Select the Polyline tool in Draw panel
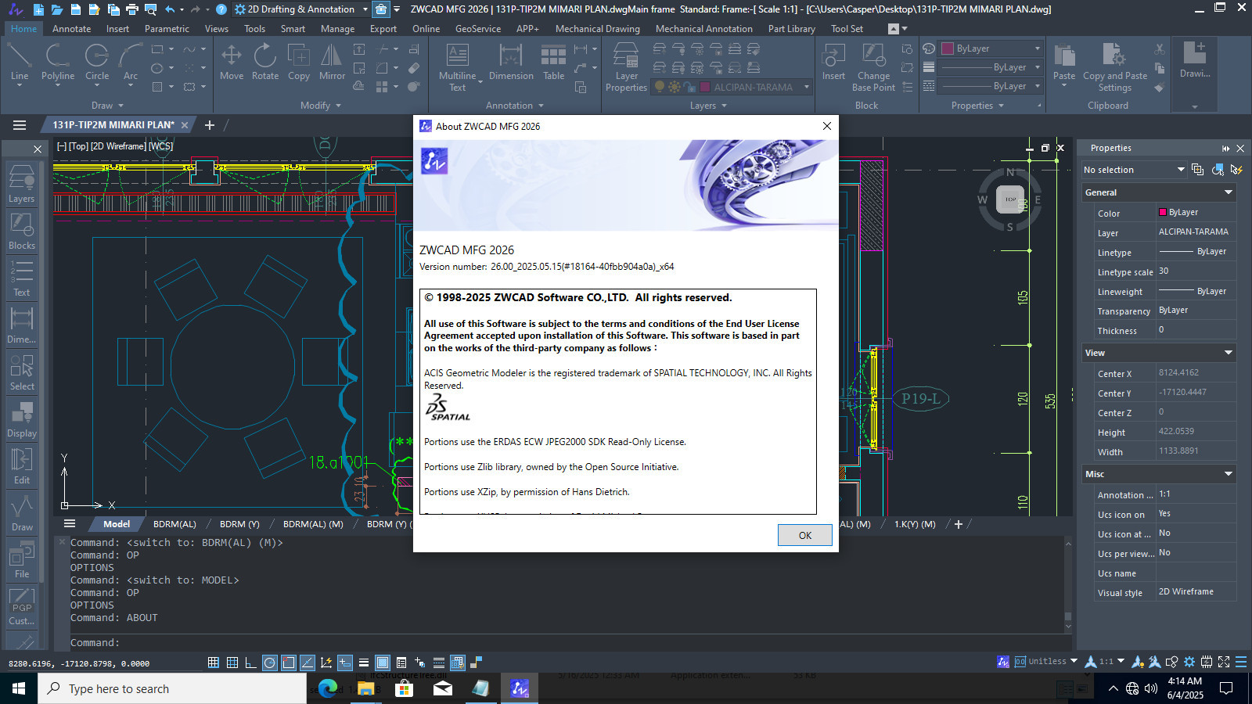Image resolution: width=1252 pixels, height=704 pixels. tap(57, 63)
